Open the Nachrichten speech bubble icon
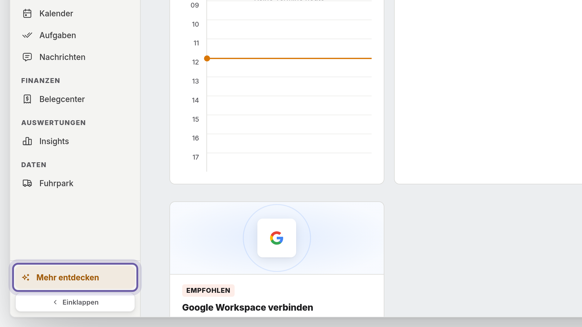This screenshot has height=327, width=582. click(x=27, y=57)
